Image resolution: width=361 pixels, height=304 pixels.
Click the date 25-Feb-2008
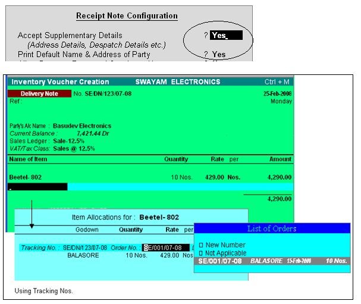tap(277, 93)
